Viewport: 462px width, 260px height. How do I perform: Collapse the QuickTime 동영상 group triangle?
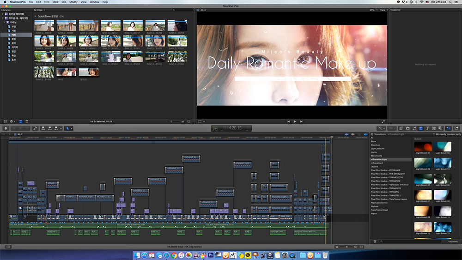pyautogui.click(x=36, y=16)
